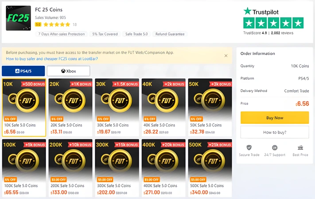Click the Secure Trade shield icon
This screenshot has width=315, height=199.
(249, 148)
